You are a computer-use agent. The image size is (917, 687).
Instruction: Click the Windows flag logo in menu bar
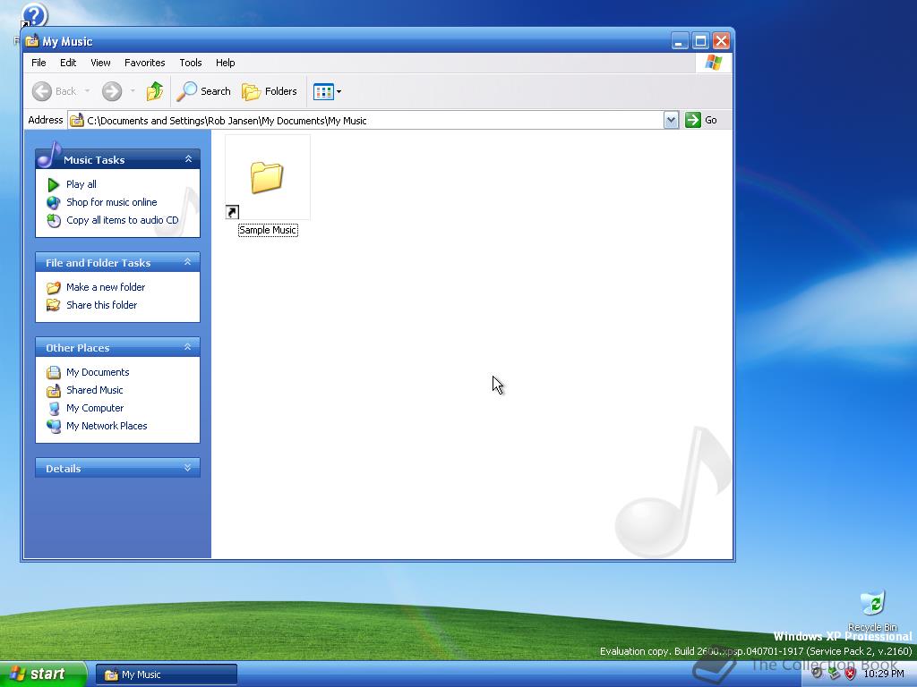[713, 63]
